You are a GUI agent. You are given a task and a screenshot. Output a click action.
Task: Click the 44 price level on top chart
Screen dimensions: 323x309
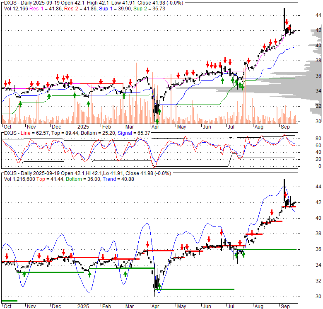pos(318,15)
